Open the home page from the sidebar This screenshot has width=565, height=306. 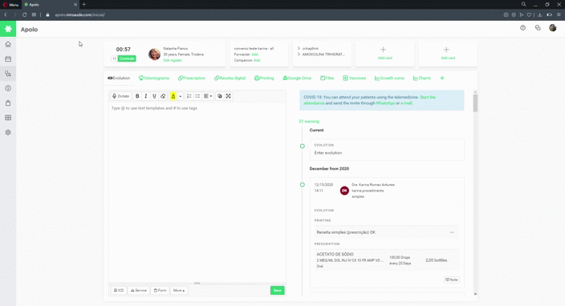pyautogui.click(x=8, y=44)
